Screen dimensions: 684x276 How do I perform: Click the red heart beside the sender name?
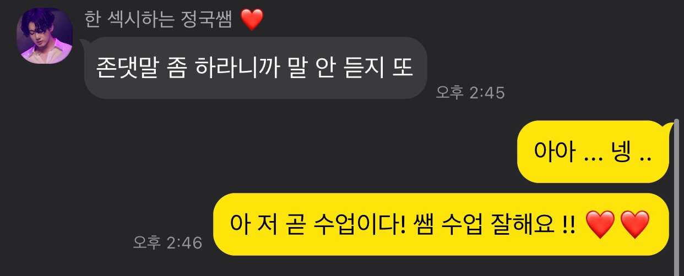click(253, 20)
